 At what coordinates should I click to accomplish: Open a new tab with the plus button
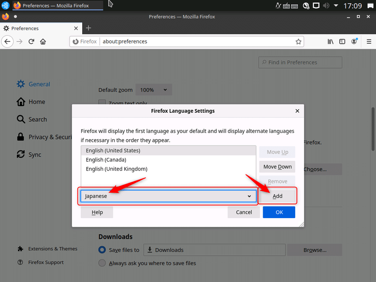pos(88,28)
